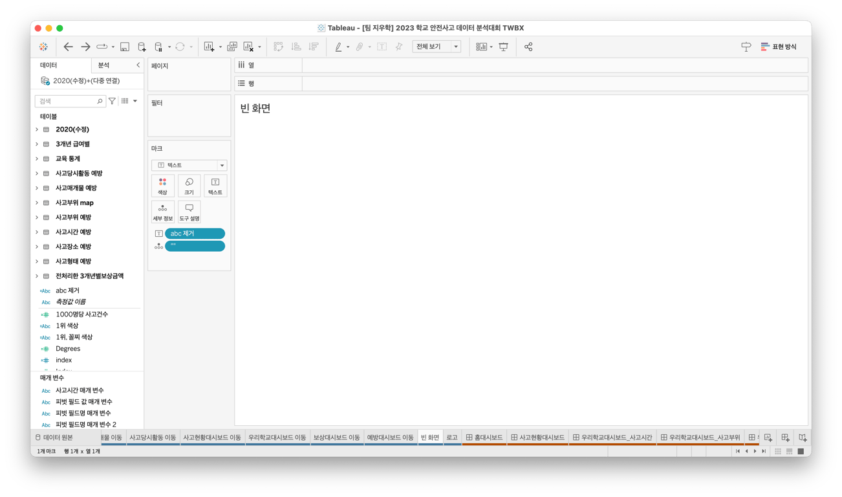Expand the 2020(수정) table node
842x497 pixels.
coord(37,129)
